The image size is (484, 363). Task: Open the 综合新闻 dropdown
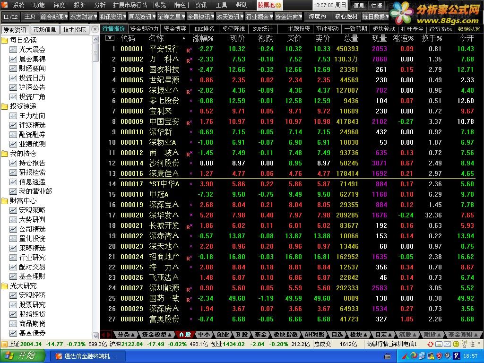pos(54,17)
